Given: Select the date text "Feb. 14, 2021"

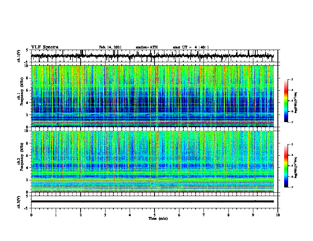Looking at the screenshot, I should click(x=110, y=47).
